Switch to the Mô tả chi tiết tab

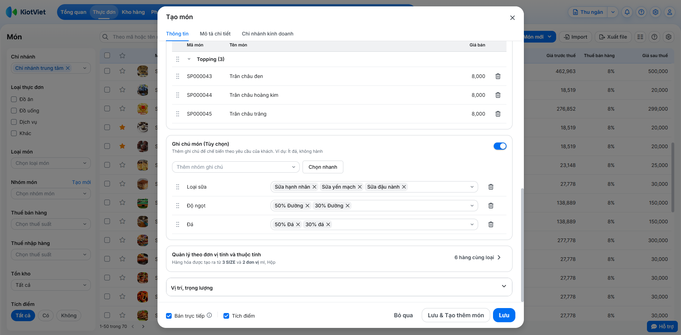215,34
